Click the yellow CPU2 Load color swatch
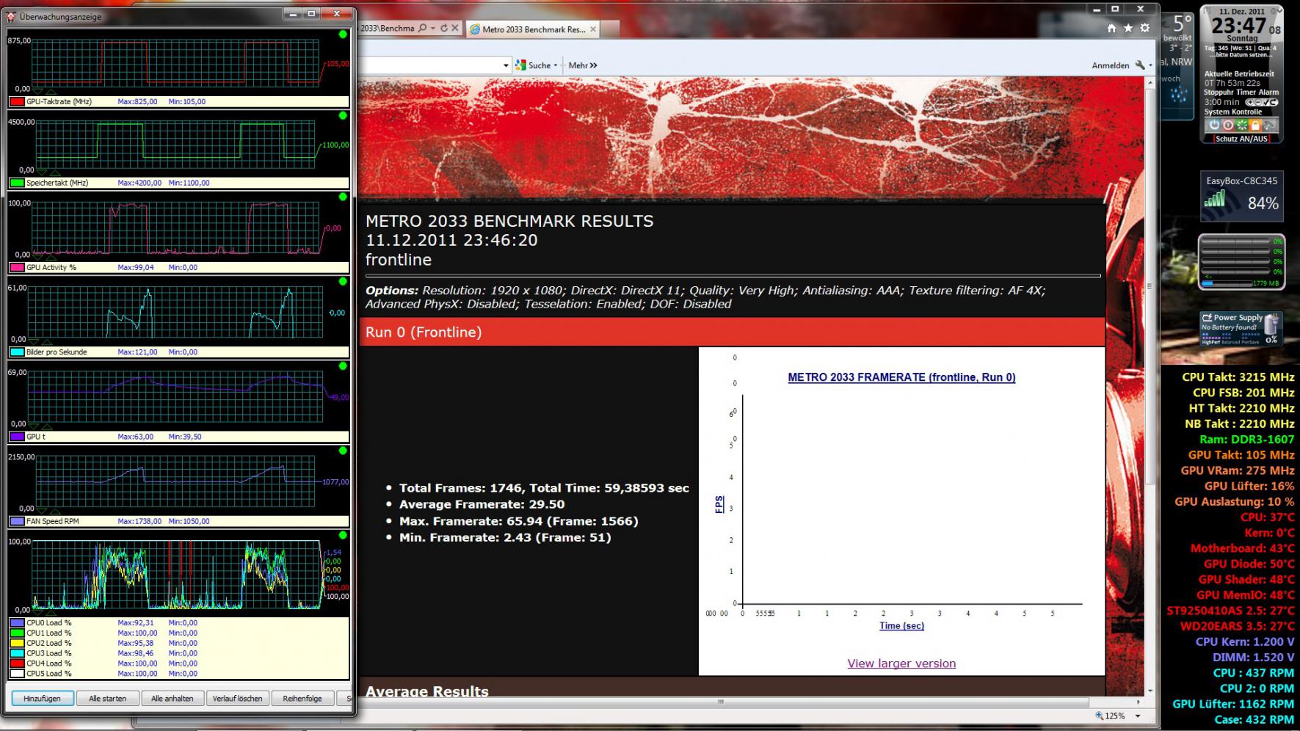1300x731 pixels. [17, 643]
